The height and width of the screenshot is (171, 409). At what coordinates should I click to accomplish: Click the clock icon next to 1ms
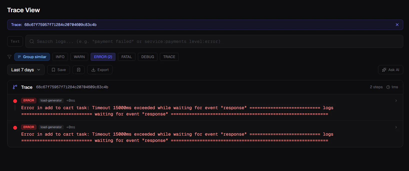[x=388, y=87]
